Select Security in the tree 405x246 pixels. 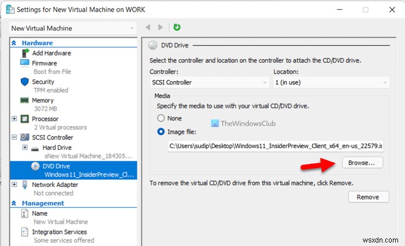tap(43, 82)
